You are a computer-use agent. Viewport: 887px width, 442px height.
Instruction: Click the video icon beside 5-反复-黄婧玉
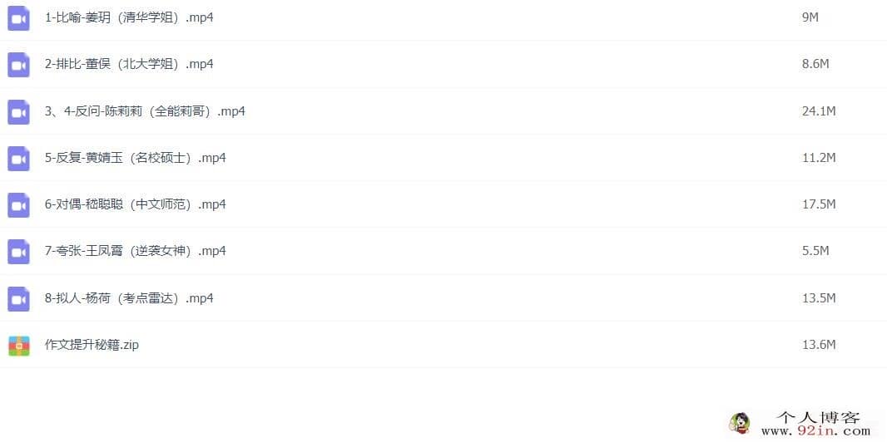(x=18, y=159)
